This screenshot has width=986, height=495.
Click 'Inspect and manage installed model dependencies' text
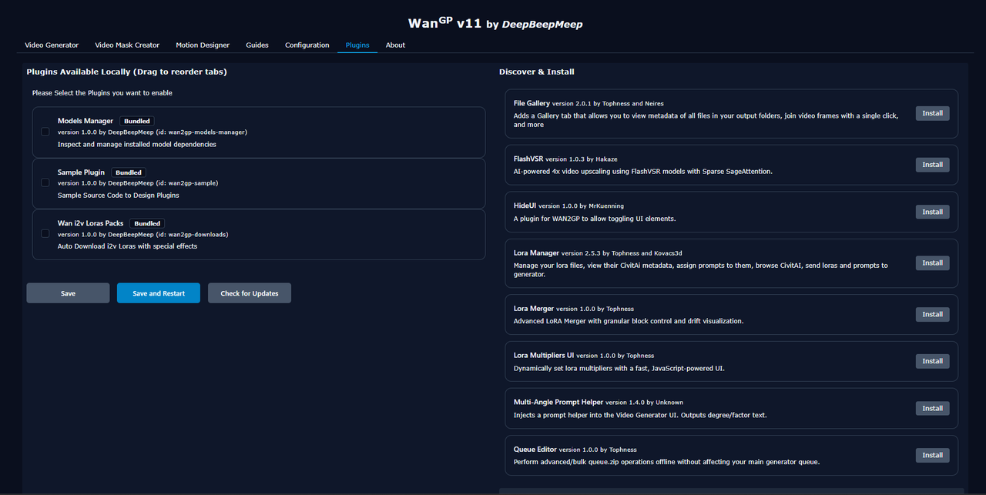coord(137,144)
